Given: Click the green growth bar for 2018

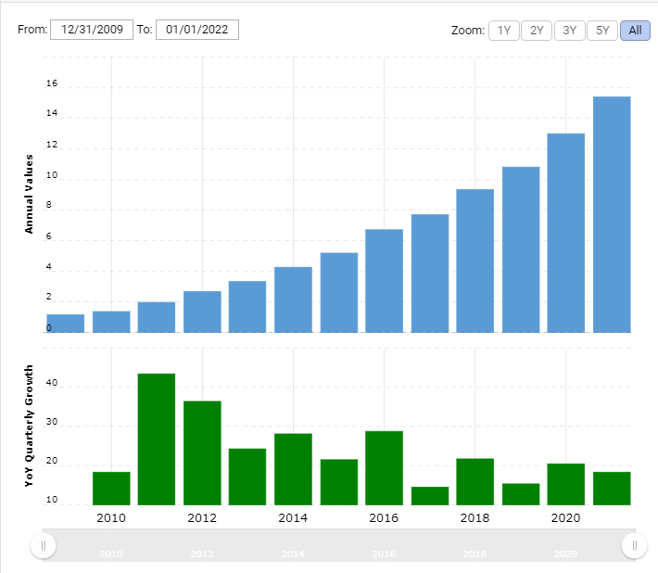Looking at the screenshot, I should pos(475,482).
